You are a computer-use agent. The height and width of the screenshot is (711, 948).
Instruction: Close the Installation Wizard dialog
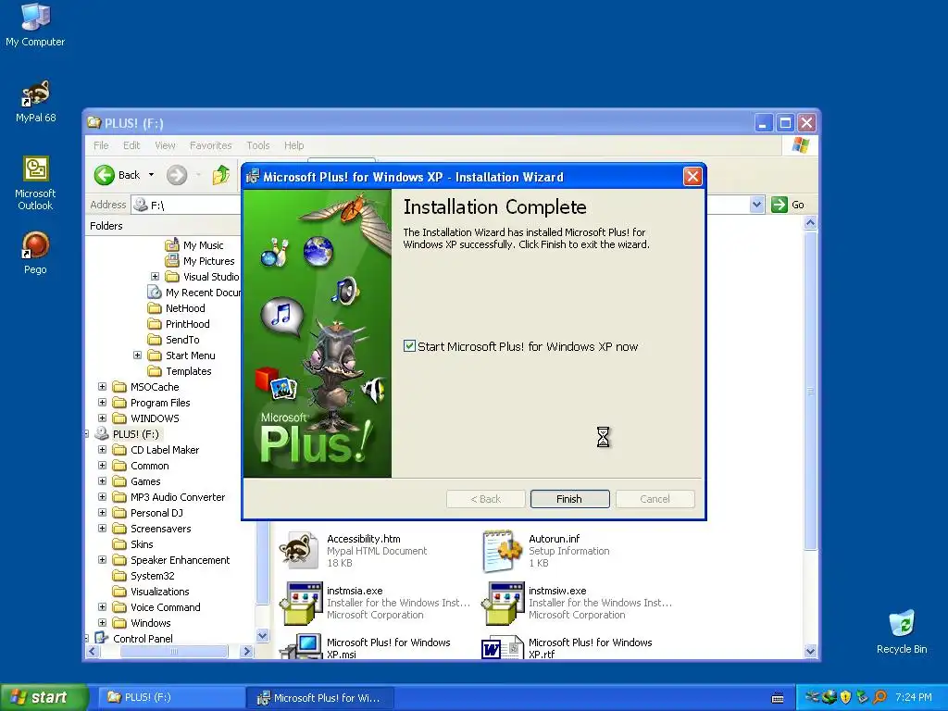tap(692, 177)
